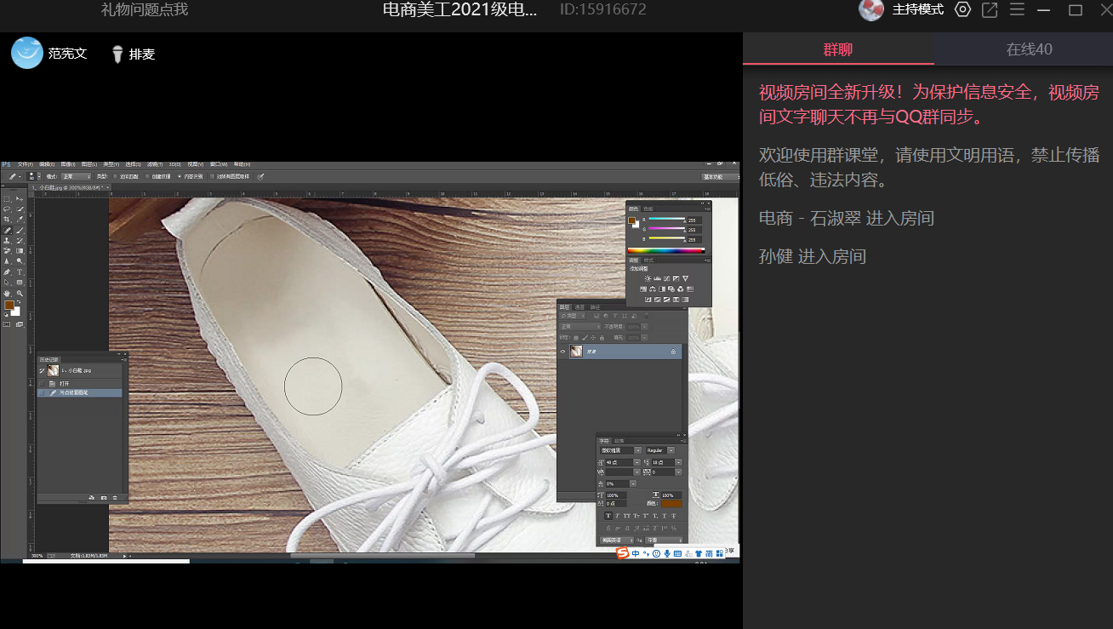The height and width of the screenshot is (629, 1113).
Task: Select the Eyedropper tool
Action: (x=20, y=220)
